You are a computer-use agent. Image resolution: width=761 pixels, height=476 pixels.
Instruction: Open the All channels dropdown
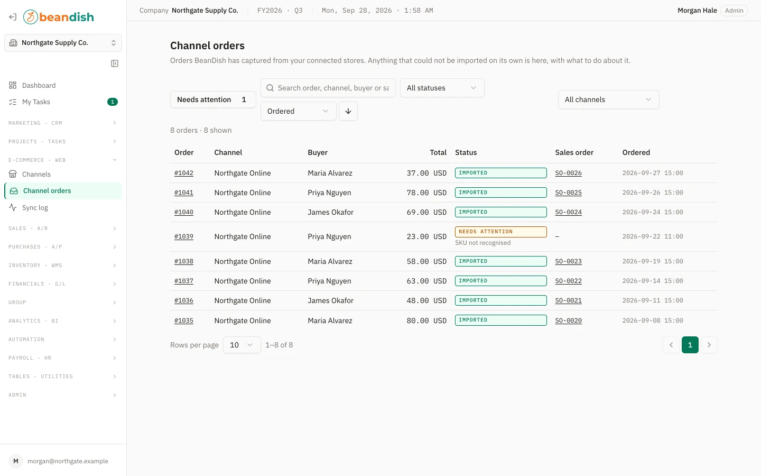(609, 99)
